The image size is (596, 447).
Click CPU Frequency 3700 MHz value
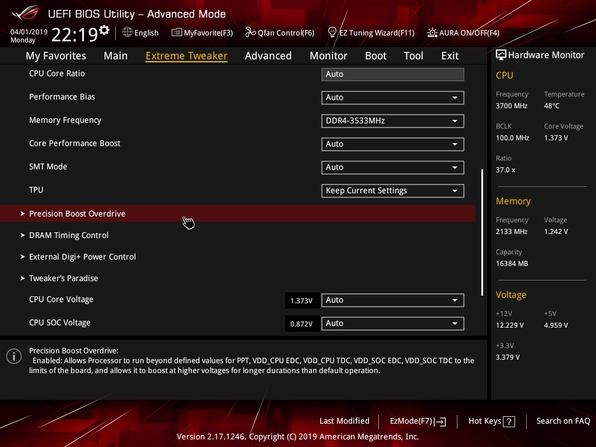511,106
